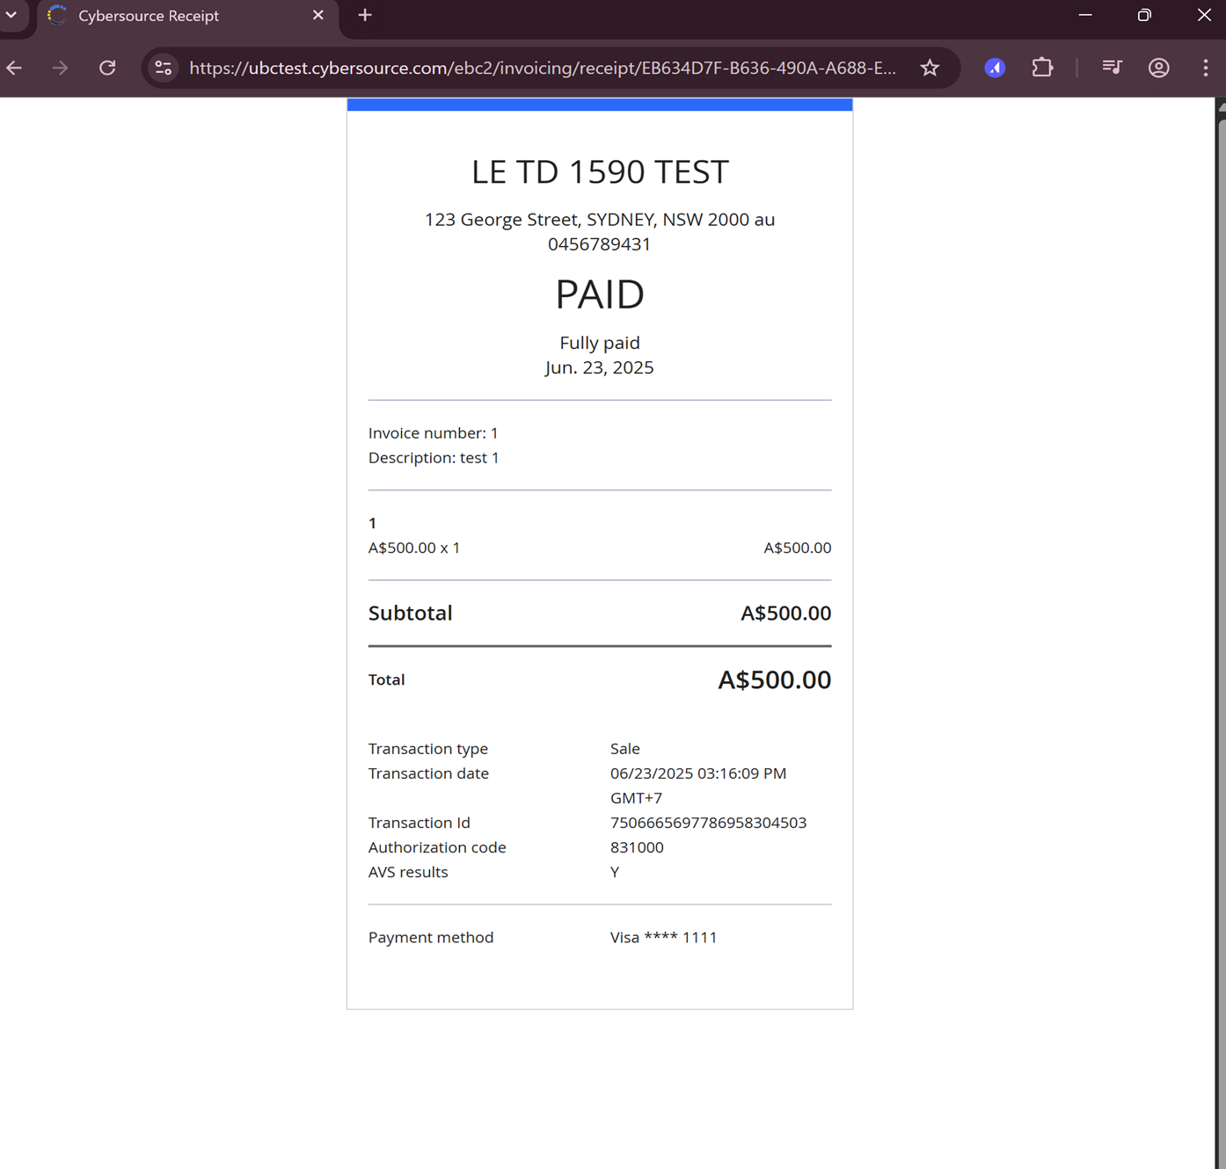This screenshot has width=1226, height=1169.
Task: Expand the tab search dropdown chevron
Action: click(x=11, y=15)
